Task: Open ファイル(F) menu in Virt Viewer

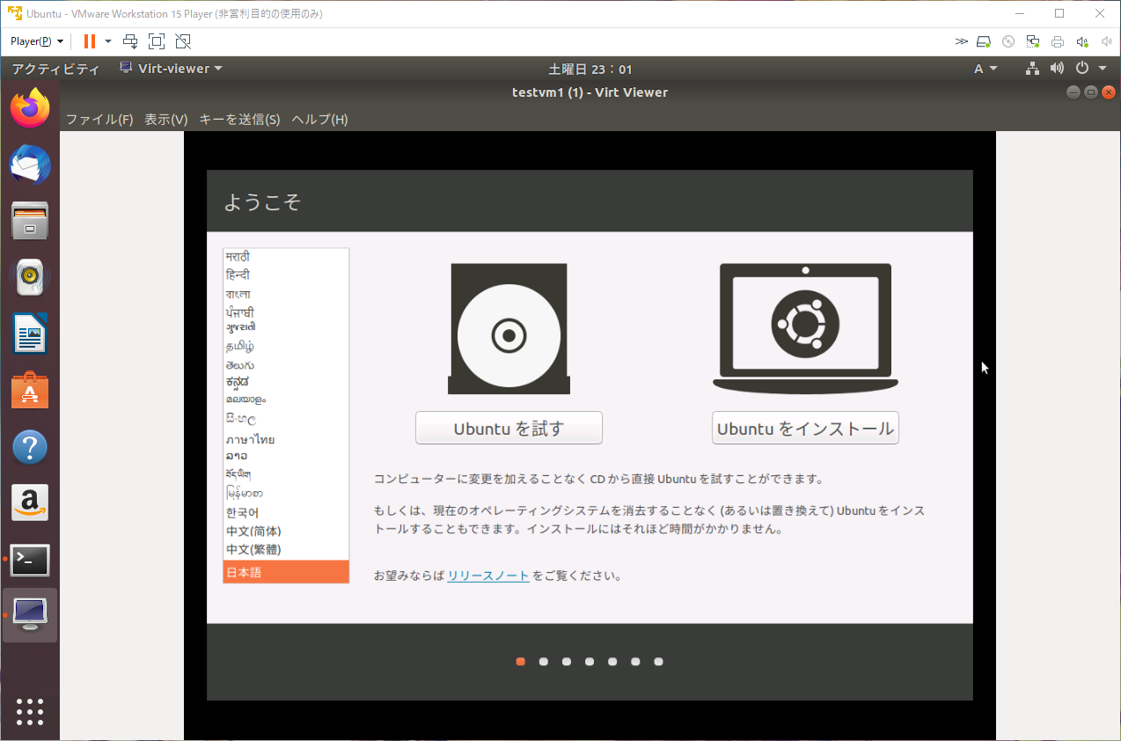Action: tap(99, 119)
